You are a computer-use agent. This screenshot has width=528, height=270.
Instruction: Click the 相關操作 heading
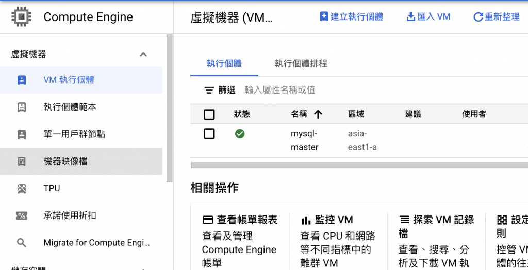[215, 188]
